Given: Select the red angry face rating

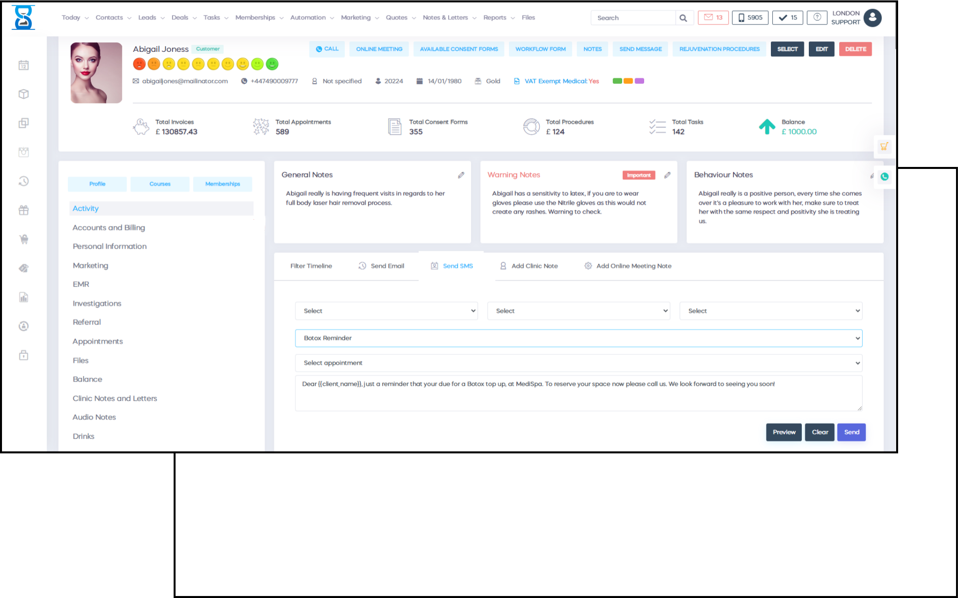Looking at the screenshot, I should tap(139, 64).
